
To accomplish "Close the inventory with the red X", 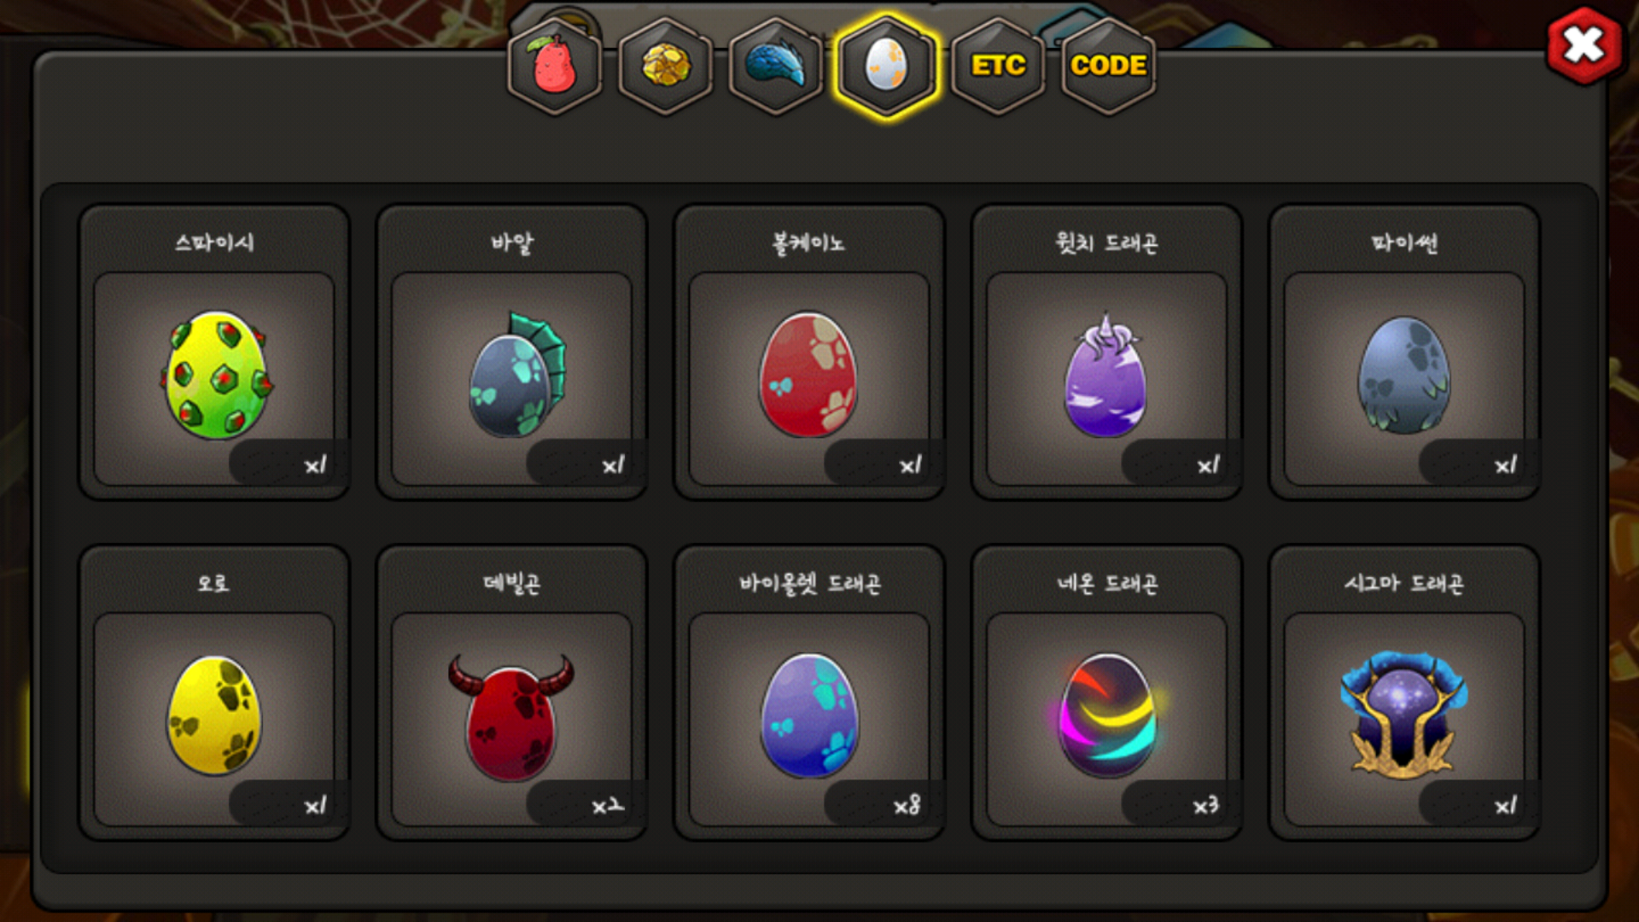I will tap(1584, 46).
